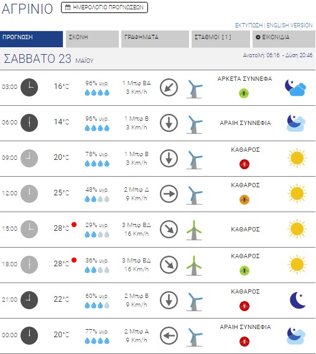This screenshot has width=316, height=354.
Task: Click the crescent moon icon at 21:00
Action: [297, 300]
